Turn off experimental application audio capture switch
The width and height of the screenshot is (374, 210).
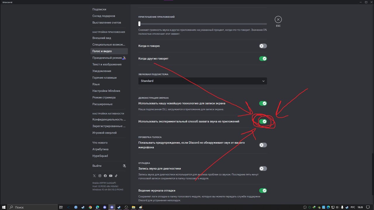(x=263, y=121)
